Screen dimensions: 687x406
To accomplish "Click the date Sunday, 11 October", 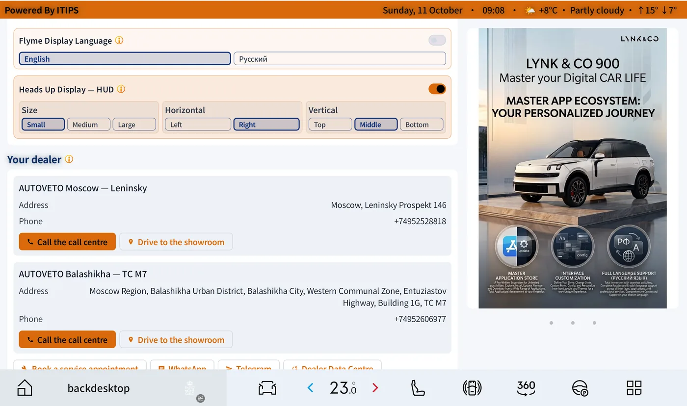I will pos(423,10).
